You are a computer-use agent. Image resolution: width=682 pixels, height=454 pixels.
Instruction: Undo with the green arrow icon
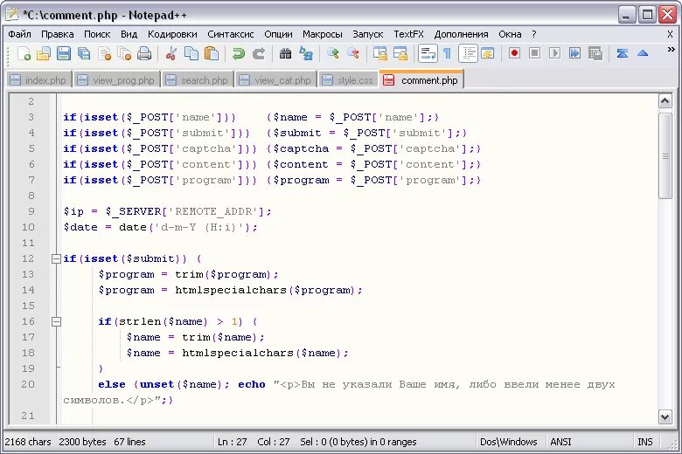coord(239,53)
